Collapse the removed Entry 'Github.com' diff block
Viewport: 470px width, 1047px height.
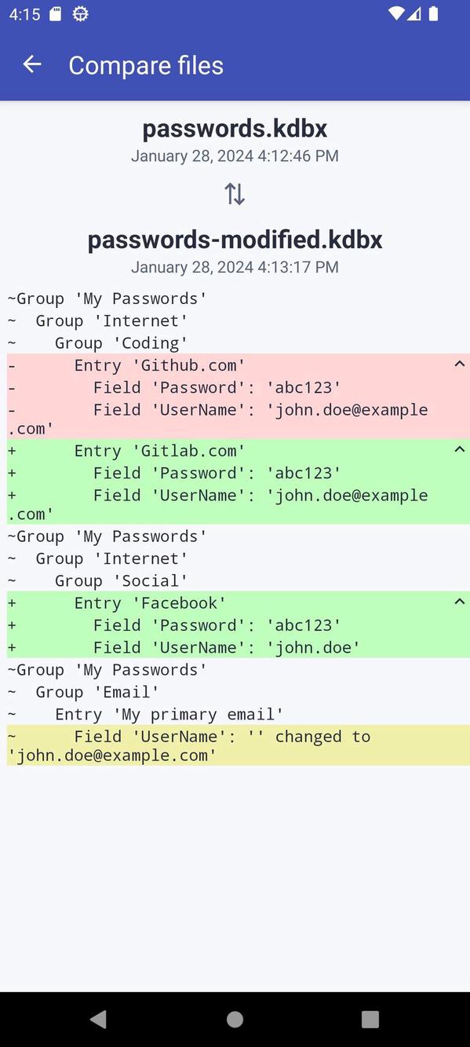[x=459, y=364]
